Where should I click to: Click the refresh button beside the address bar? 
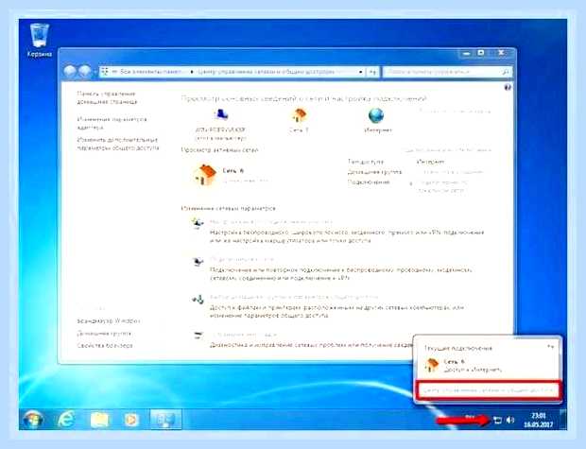(x=373, y=72)
